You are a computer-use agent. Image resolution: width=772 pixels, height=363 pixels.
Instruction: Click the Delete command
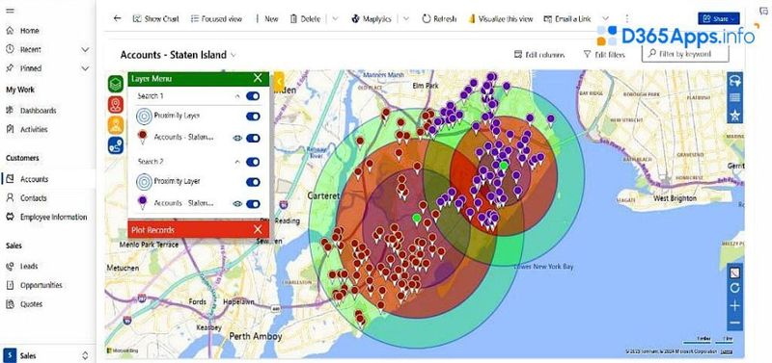305,18
